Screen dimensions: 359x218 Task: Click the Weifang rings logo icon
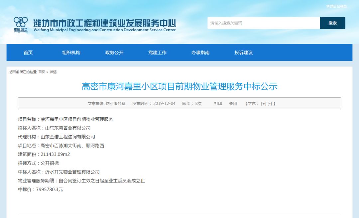[x=21, y=22]
